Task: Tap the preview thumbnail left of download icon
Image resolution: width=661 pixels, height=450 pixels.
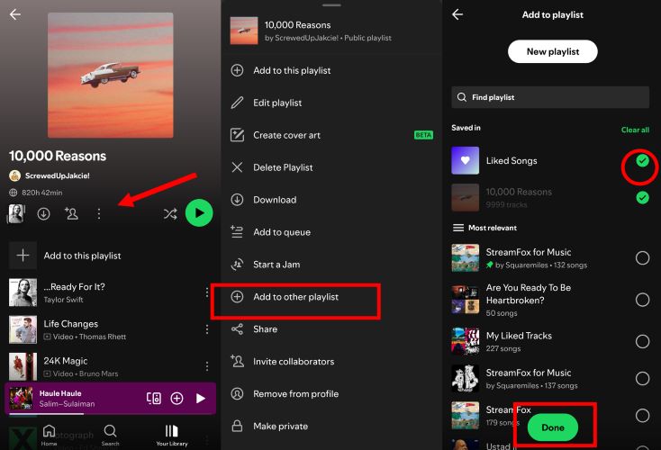Action: 16,214
